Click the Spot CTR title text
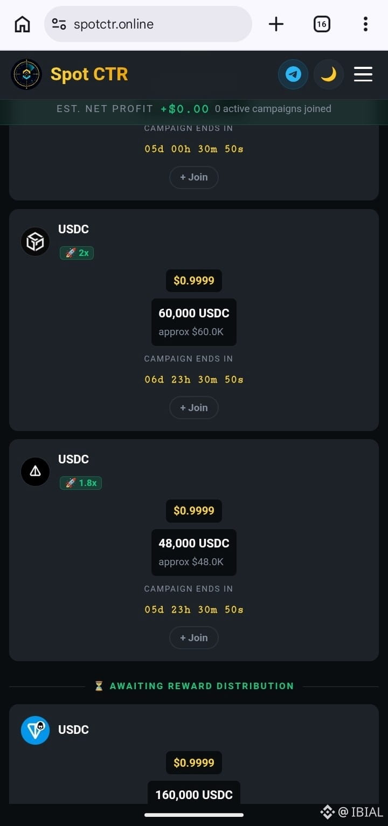Viewport: 388px width, 826px height. coord(89,74)
